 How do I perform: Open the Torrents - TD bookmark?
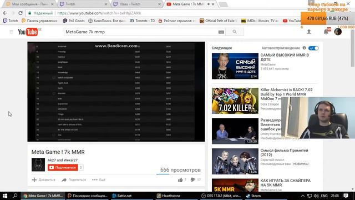(143, 21)
